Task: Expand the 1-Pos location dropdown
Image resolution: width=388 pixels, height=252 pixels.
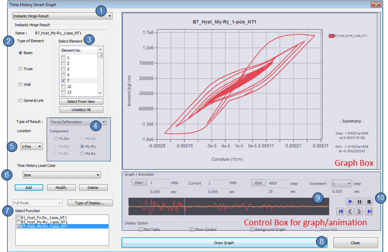Action: (x=31, y=146)
